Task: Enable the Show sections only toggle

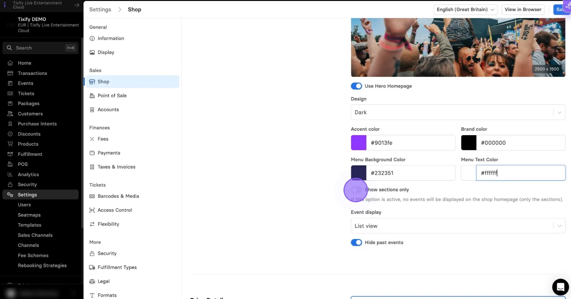Action: pyautogui.click(x=356, y=189)
